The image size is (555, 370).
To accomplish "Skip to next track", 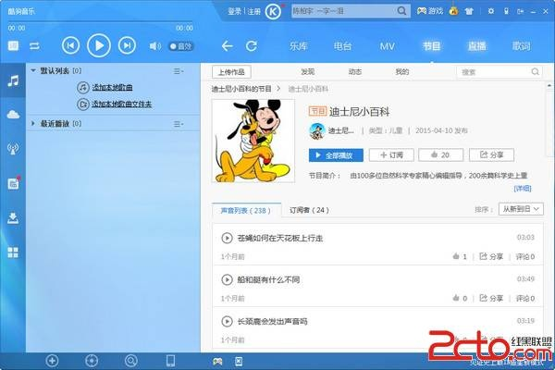I will pos(127,45).
